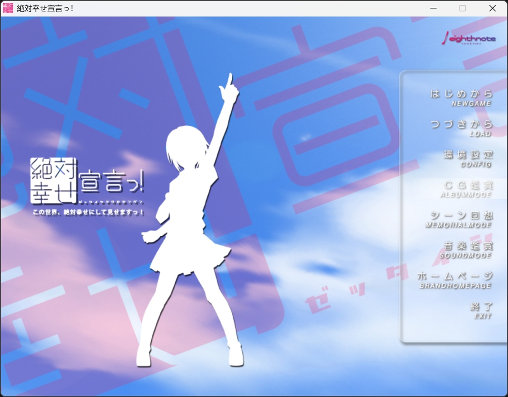Start a new game with はじめから
The image size is (508, 397).
pyautogui.click(x=461, y=98)
